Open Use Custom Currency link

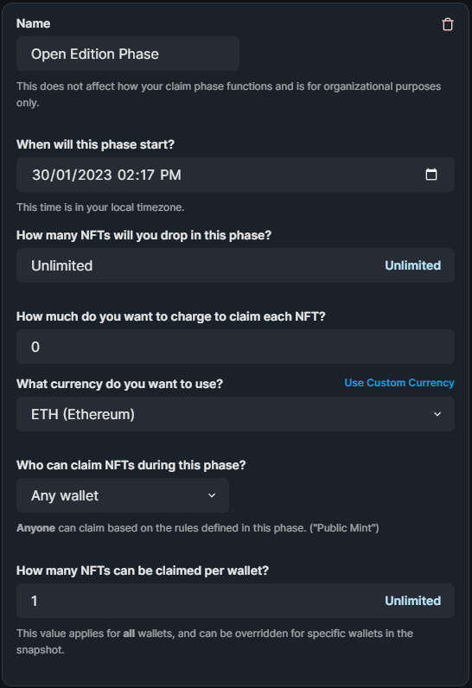point(399,383)
